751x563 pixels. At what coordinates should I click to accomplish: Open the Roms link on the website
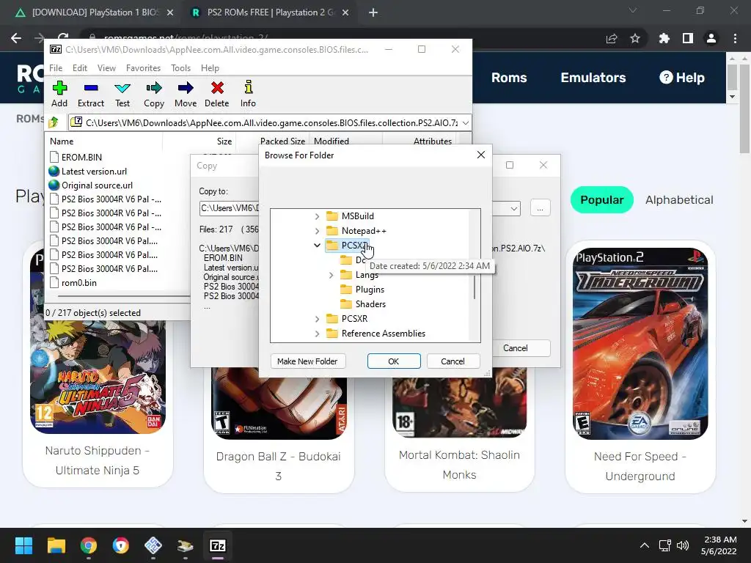point(509,78)
